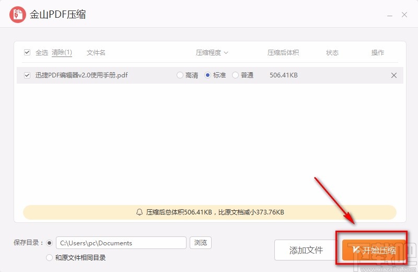
Task: Click the 文件名 column header
Action: [x=96, y=53]
